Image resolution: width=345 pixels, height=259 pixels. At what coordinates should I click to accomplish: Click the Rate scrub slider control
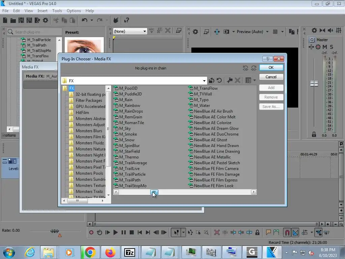click(x=55, y=231)
